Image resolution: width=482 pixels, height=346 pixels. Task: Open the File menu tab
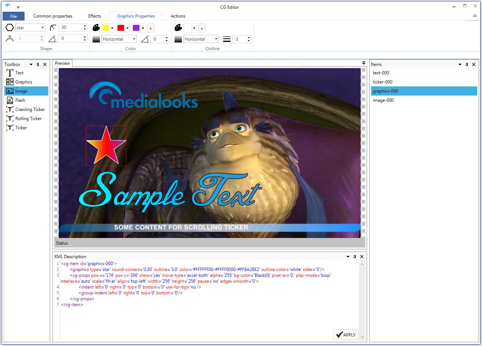click(x=14, y=16)
